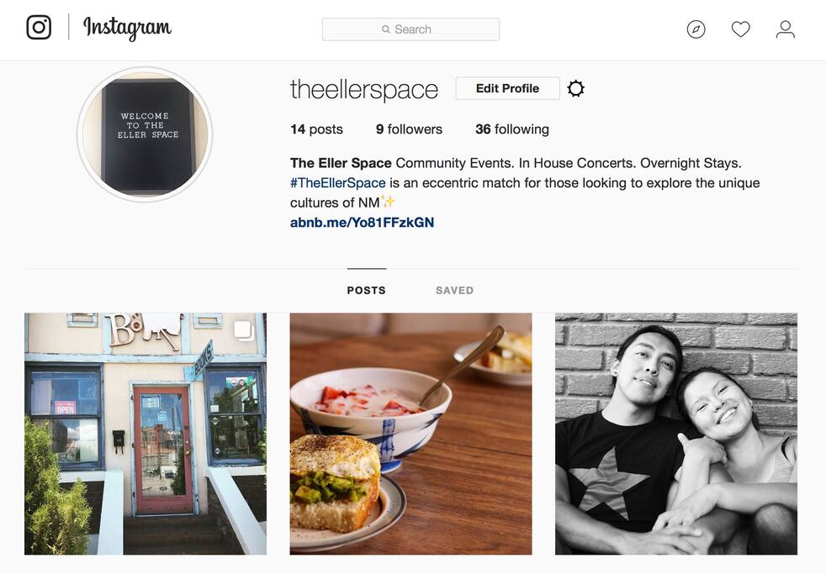The width and height of the screenshot is (826, 574).
Task: Click the Instagram wordmark logo
Action: tap(128, 28)
